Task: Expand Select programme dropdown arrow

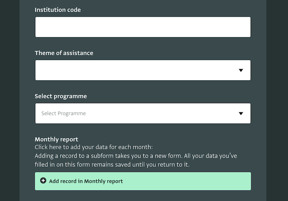Action: click(241, 114)
